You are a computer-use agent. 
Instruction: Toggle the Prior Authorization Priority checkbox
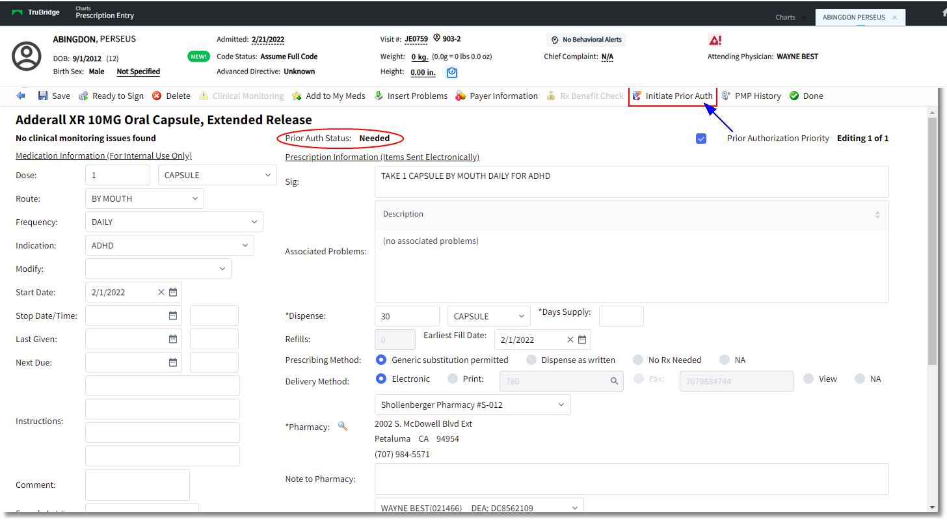coord(701,138)
